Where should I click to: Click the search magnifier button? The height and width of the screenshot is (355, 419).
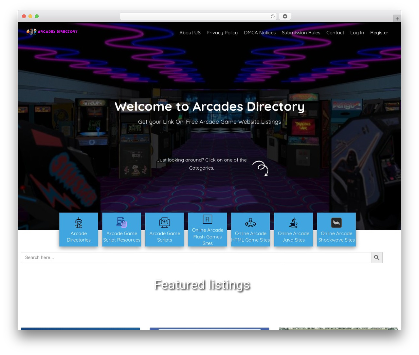[x=376, y=257]
